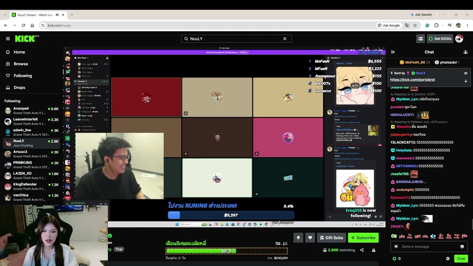Click the Send a message field
The height and width of the screenshot is (266, 473).
(x=429, y=246)
